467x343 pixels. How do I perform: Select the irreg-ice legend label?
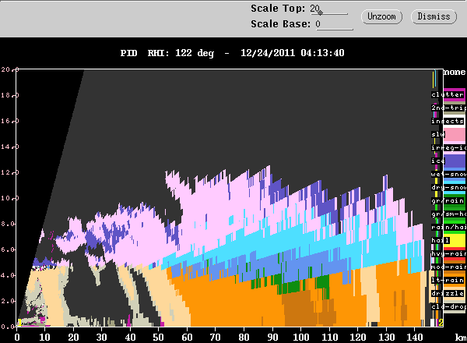448,147
